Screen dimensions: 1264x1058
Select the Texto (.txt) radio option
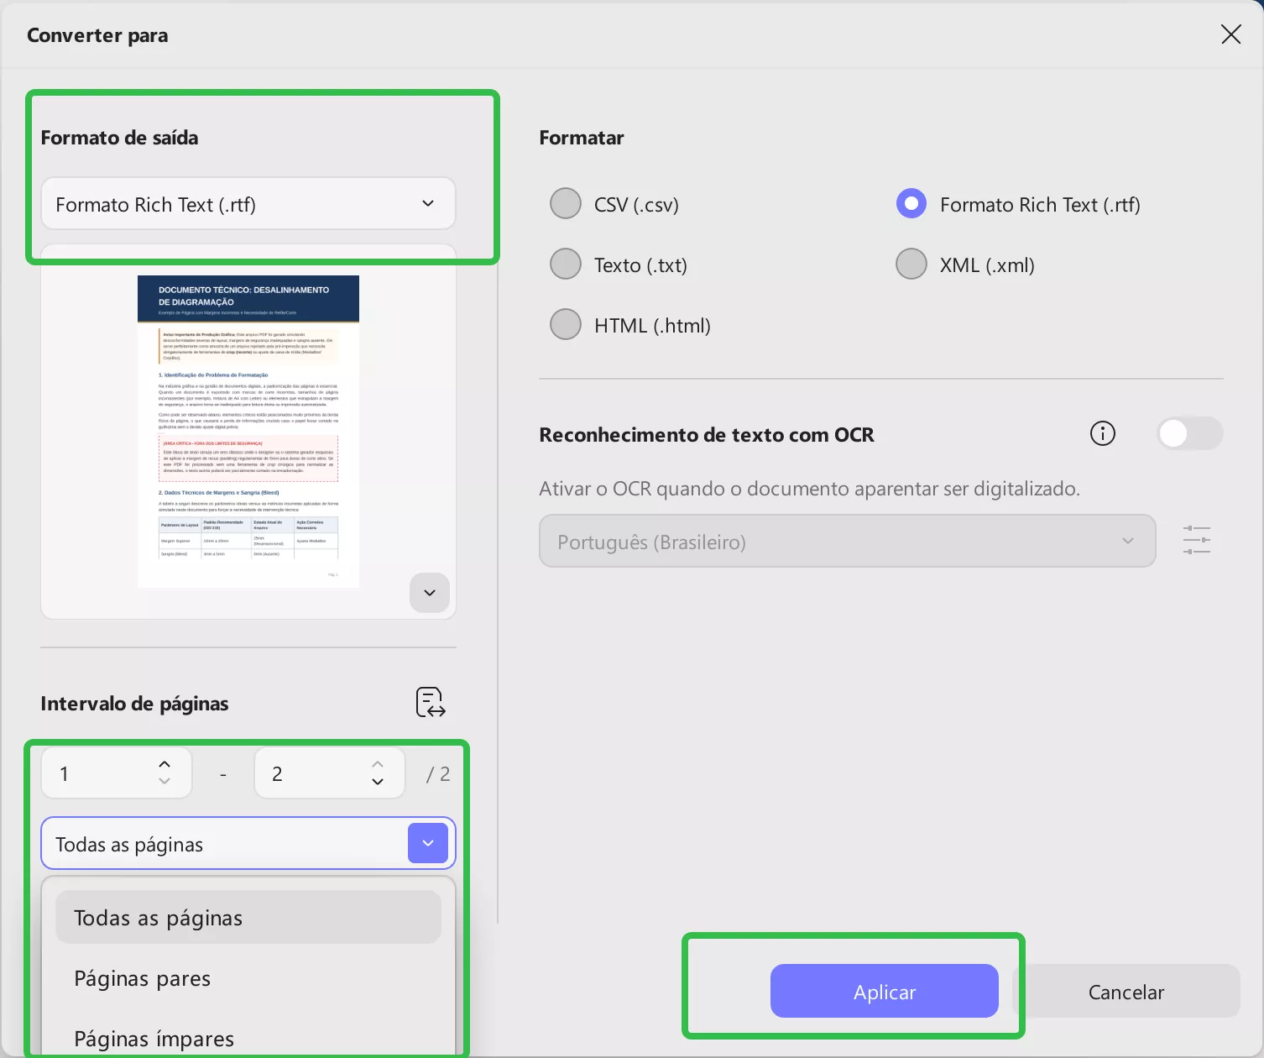coord(566,264)
